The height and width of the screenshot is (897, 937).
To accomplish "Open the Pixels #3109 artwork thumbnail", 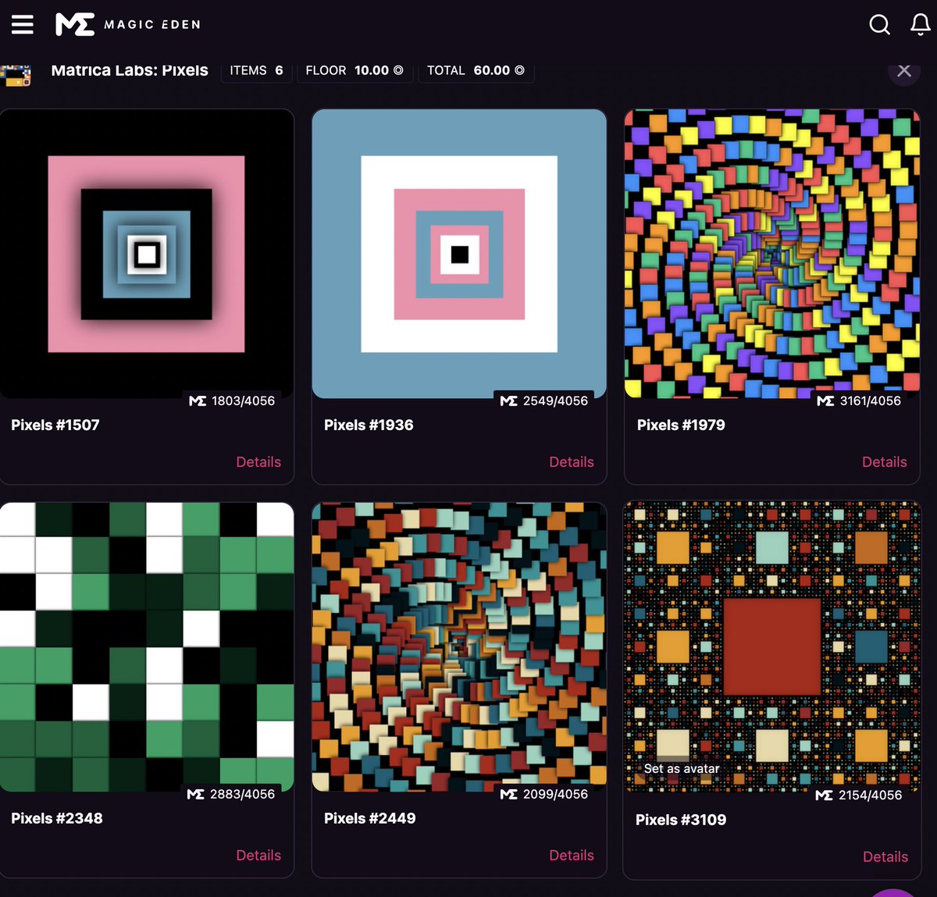I will (772, 647).
